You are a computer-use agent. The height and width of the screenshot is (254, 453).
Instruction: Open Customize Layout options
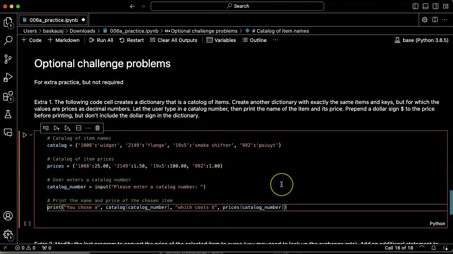point(446,6)
